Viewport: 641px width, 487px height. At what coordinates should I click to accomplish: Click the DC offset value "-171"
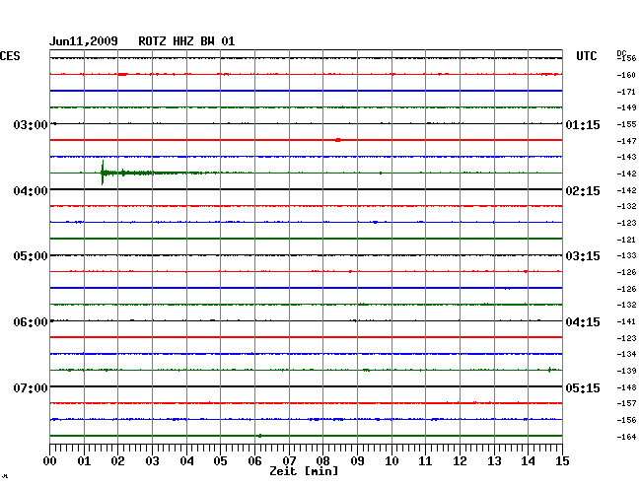[x=626, y=92]
